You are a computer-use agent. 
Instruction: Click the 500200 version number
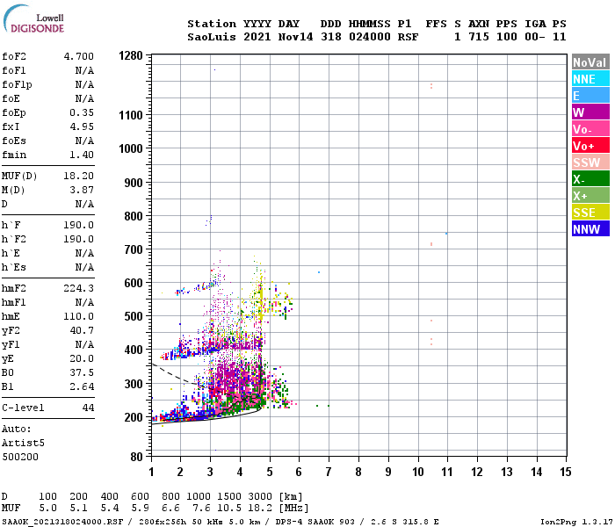[x=20, y=457]
